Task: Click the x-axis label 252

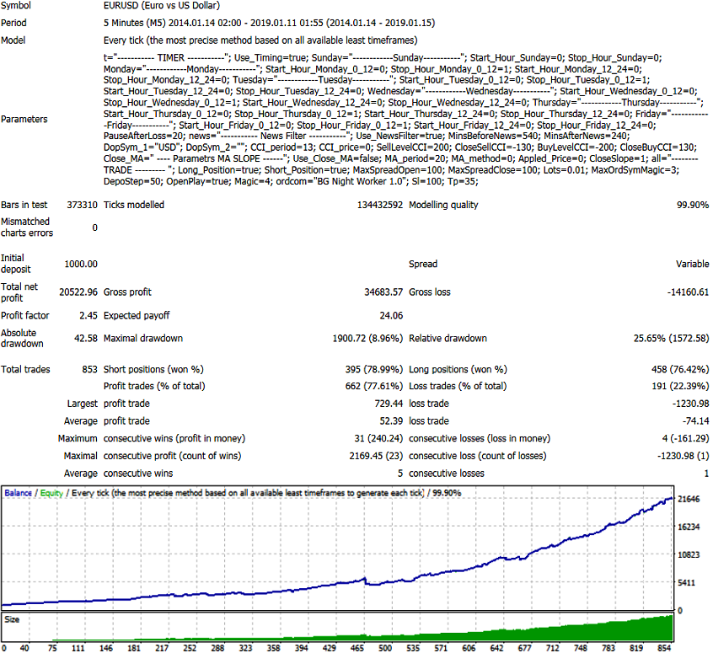Action: [190, 648]
